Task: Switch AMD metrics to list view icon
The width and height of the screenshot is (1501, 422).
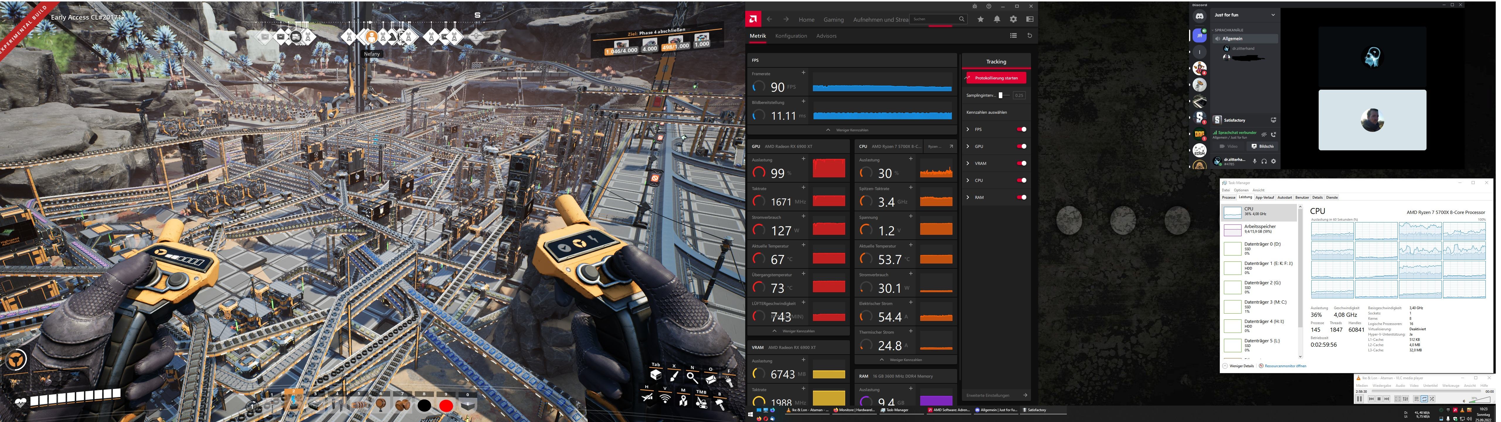Action: click(1013, 35)
